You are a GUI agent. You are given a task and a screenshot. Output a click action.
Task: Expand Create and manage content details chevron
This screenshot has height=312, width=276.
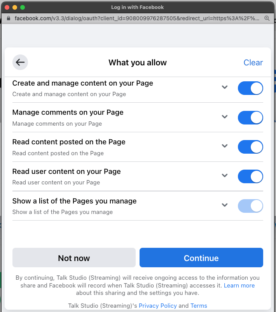(x=224, y=88)
